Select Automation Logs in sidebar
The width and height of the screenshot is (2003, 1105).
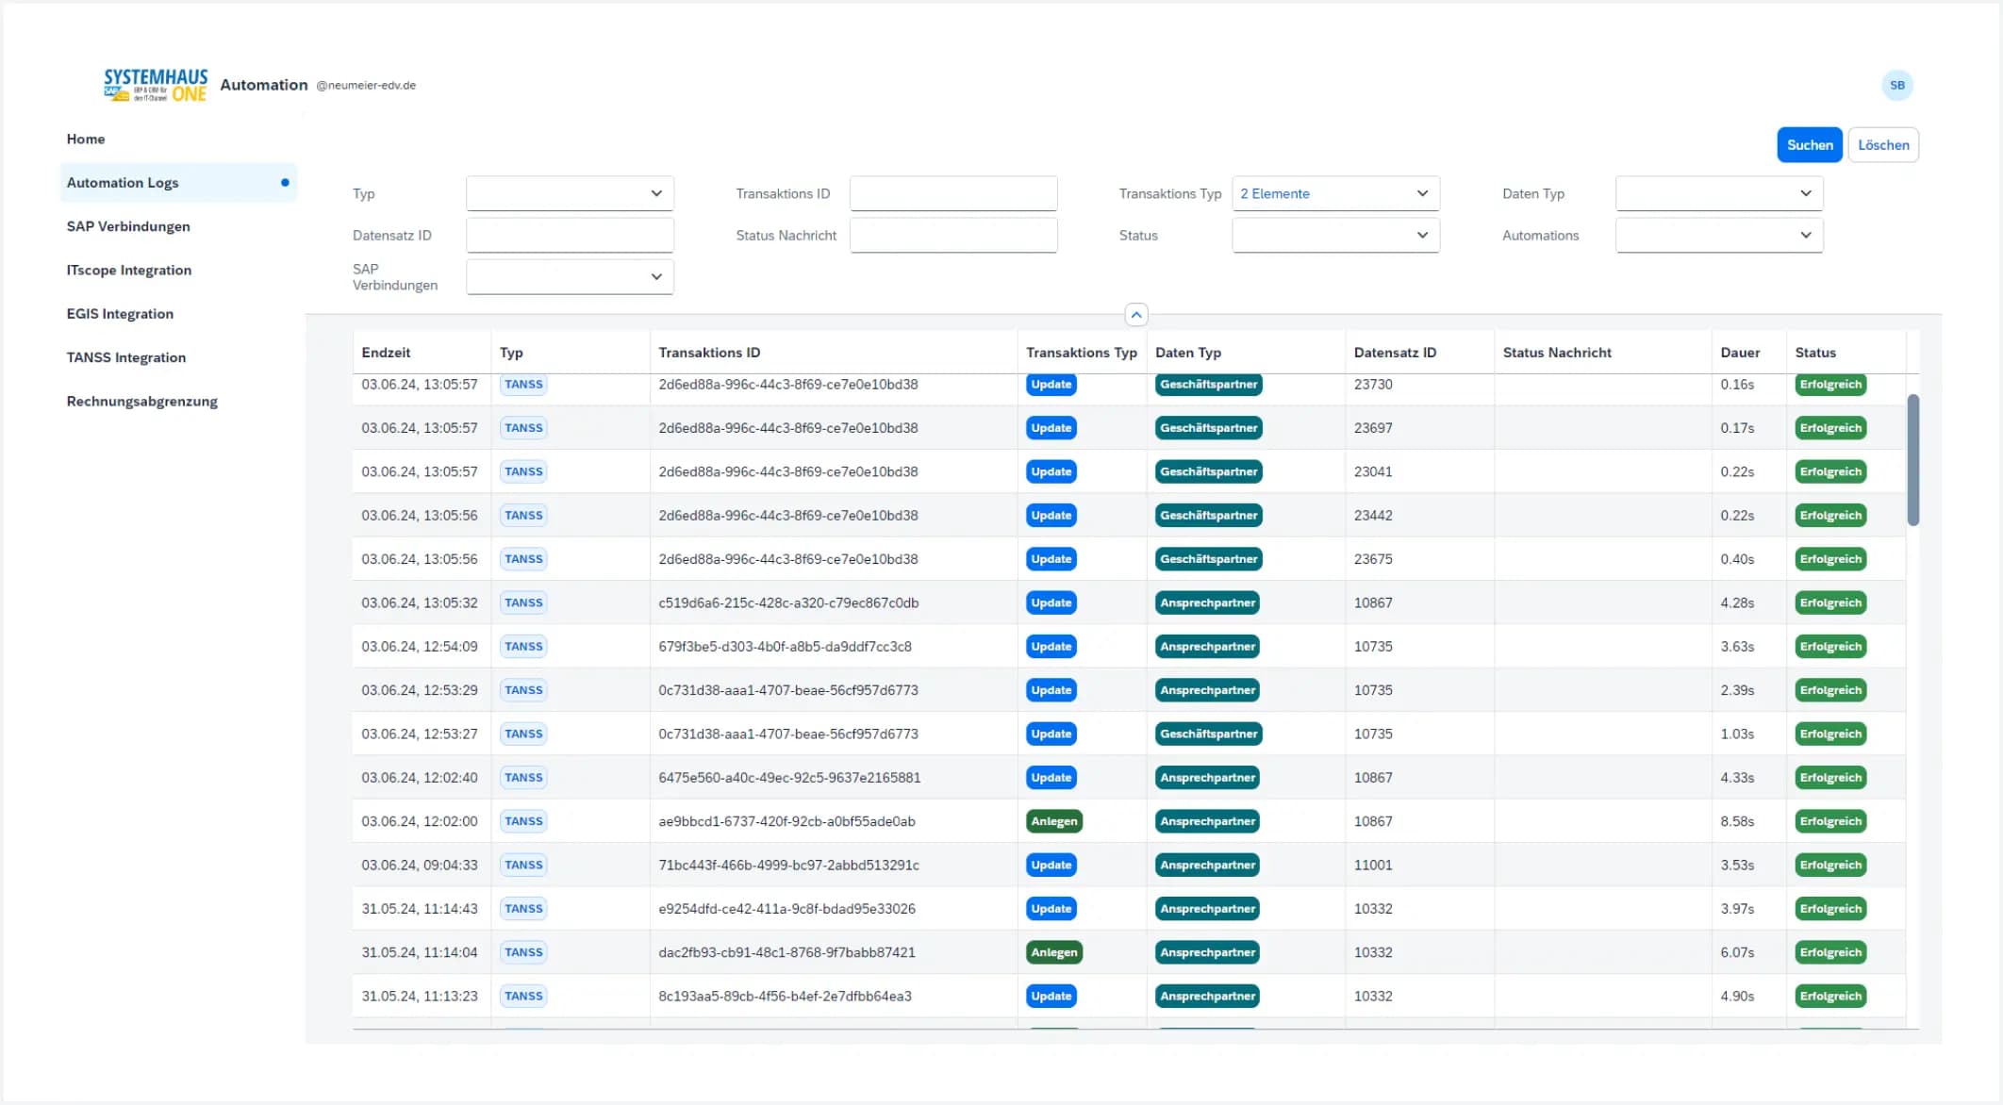pyautogui.click(x=178, y=183)
